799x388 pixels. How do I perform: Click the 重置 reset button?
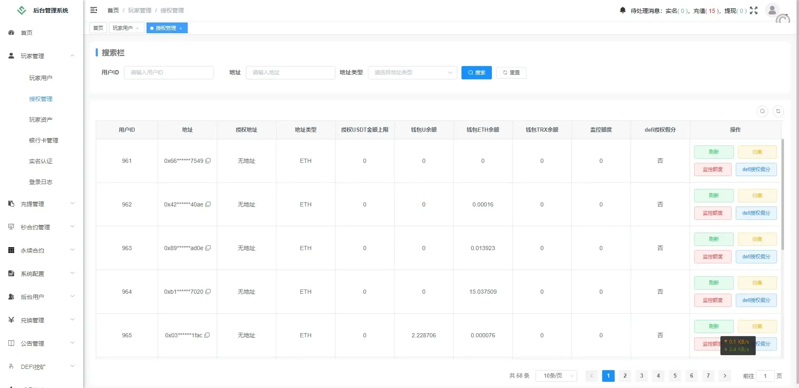tap(511, 73)
